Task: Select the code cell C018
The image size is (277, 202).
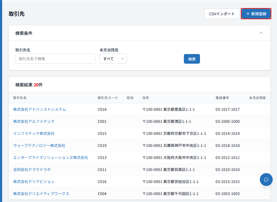Action: 102,109
